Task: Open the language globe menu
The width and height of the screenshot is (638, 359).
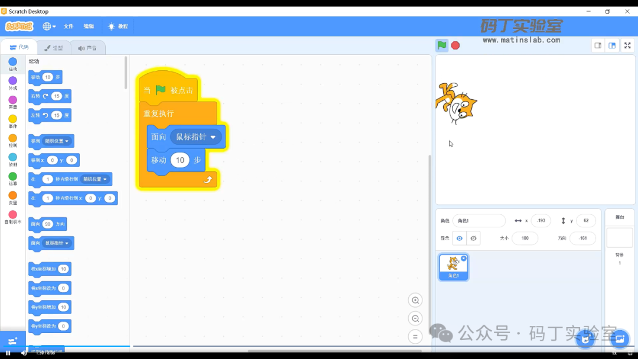Action: (49, 26)
